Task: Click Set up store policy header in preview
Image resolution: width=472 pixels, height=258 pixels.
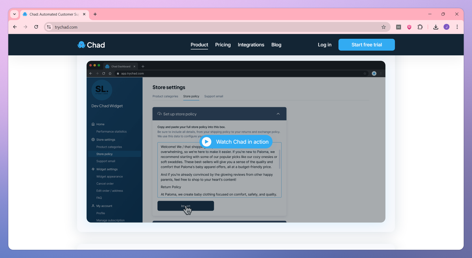Action: point(219,114)
